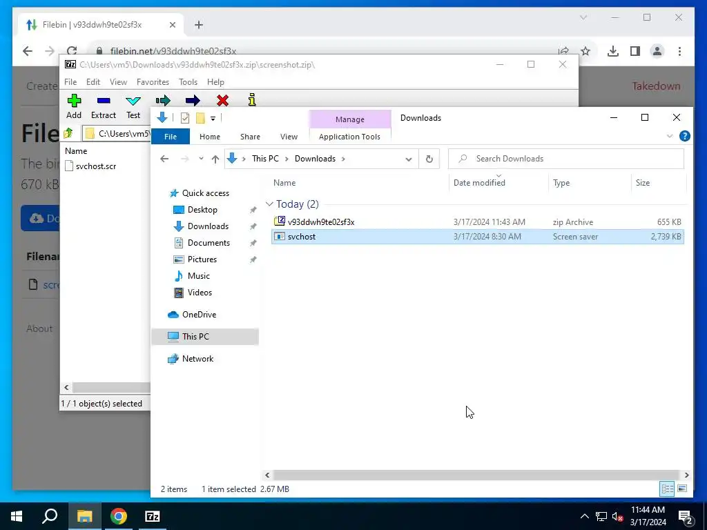Open Downloads in navigation pane
This screenshot has width=707, height=530.
pos(208,226)
